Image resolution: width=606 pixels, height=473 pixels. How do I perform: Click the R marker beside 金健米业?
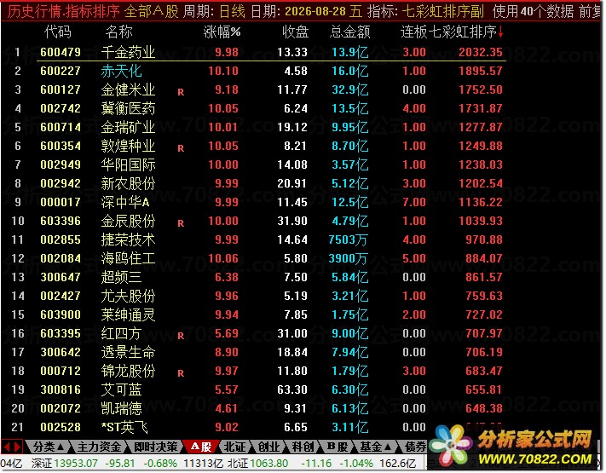[x=181, y=92]
